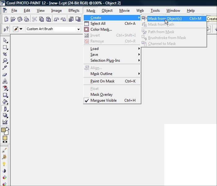Open the Effects menu
The image size is (217, 186).
click(x=74, y=11)
